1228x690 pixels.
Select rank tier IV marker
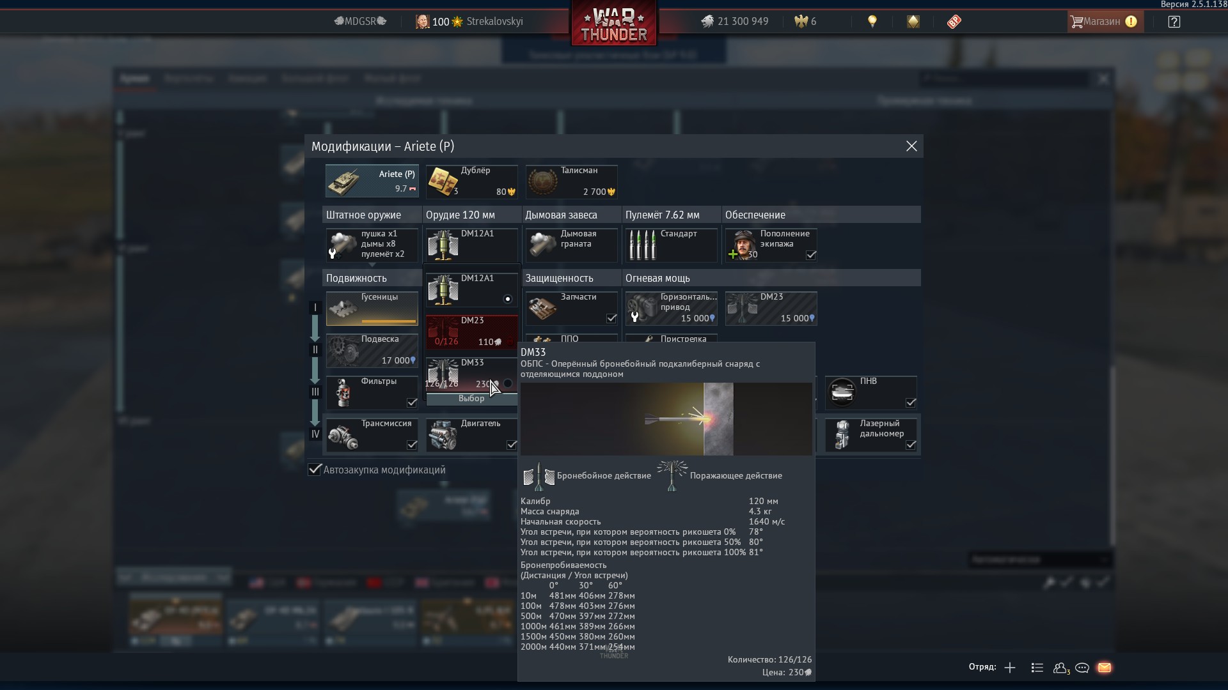coord(315,434)
